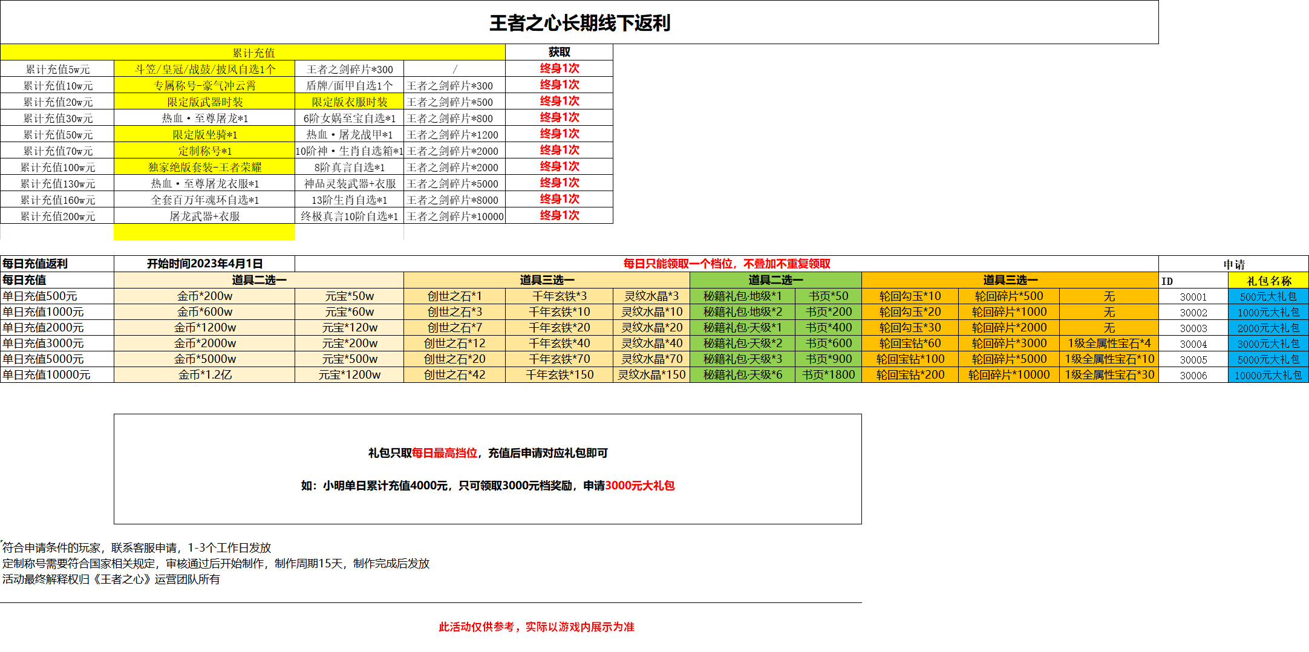1309x652 pixels.
Task: Click cell 终极真言10阶自选*1
Action: click(350, 216)
